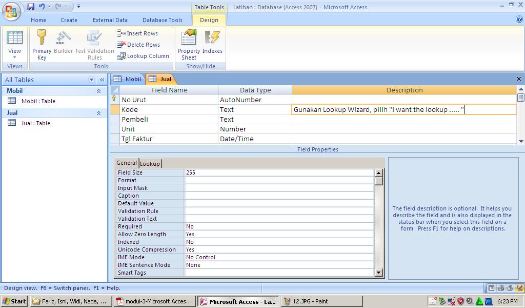This screenshot has height=308, width=525.
Task: Click the Unit field name cell
Action: pyautogui.click(x=169, y=129)
